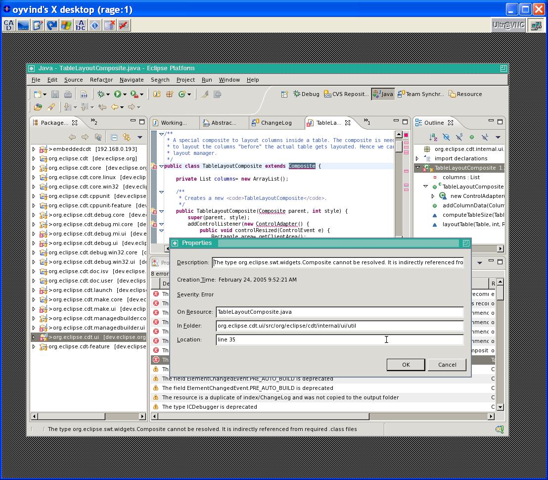The image size is (548, 480).
Task: Click the VNC connection info icon
Action: tap(94, 25)
